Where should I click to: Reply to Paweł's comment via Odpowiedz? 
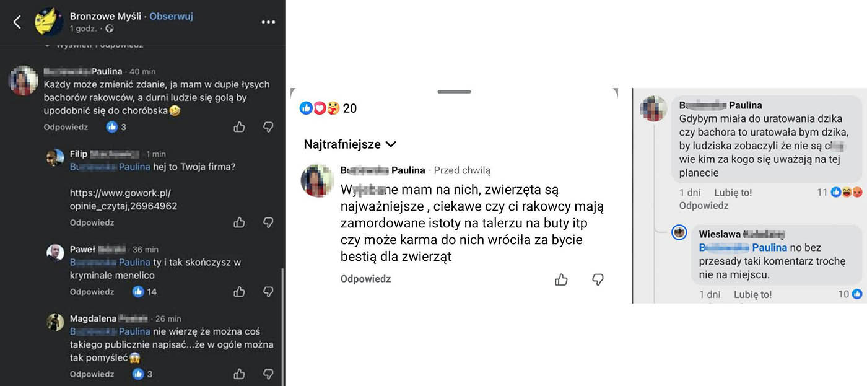(92, 291)
